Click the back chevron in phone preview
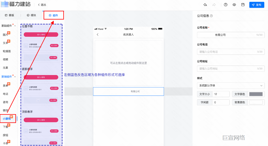The height and width of the screenshot is (146, 268). pyautogui.click(x=98, y=35)
